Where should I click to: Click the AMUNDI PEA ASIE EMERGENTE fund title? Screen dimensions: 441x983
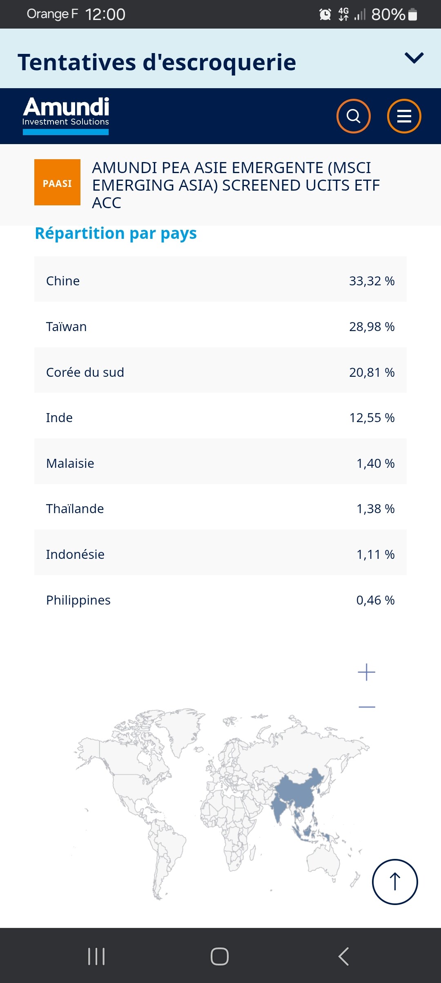[236, 185]
